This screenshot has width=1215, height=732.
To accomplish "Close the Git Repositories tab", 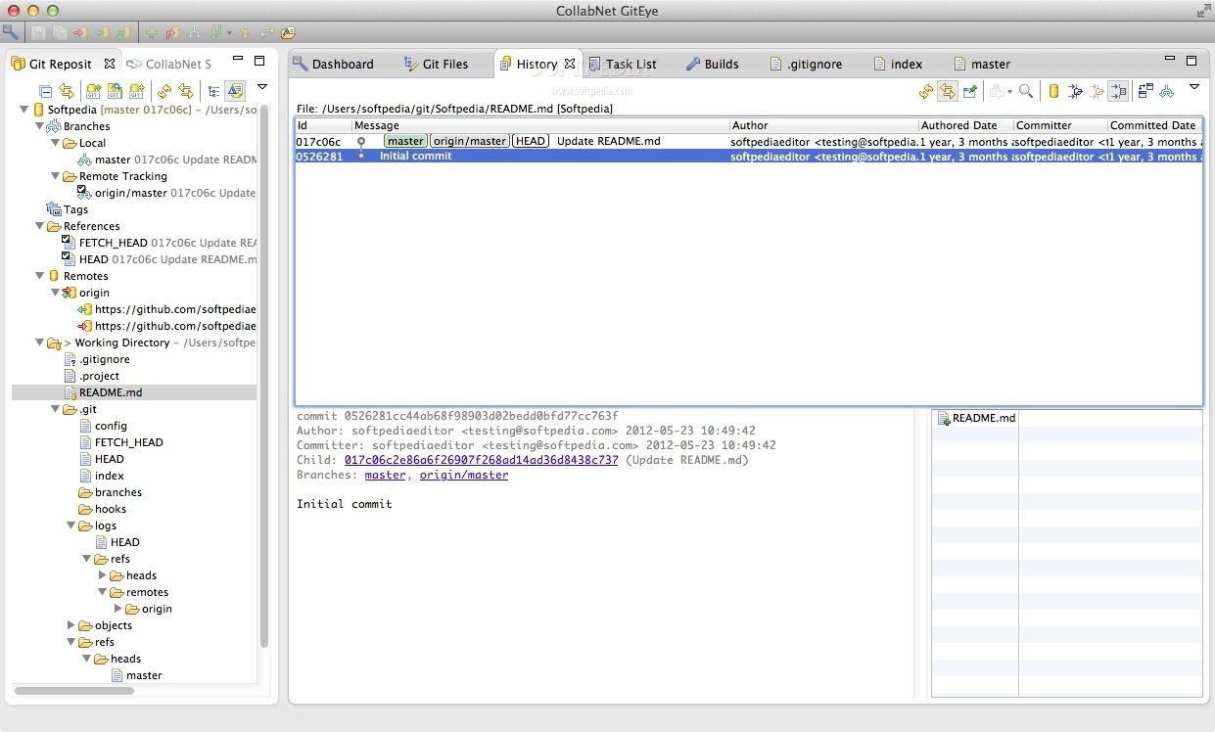I will click(x=110, y=64).
